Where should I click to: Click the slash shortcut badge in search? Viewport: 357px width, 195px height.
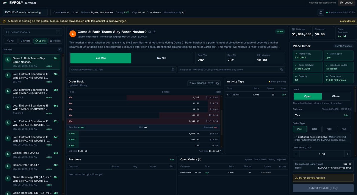point(58,32)
